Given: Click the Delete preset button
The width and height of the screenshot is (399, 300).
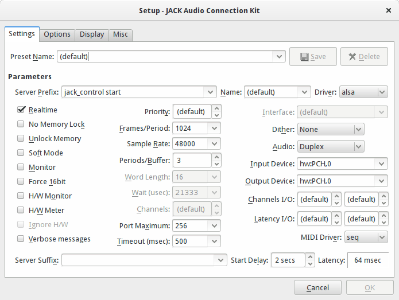Looking at the screenshot, I should (x=364, y=56).
